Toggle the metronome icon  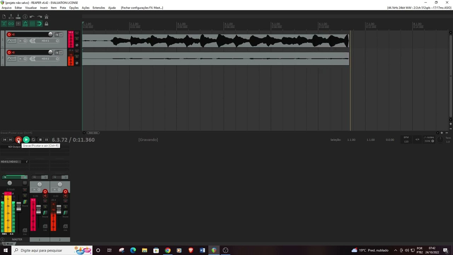tap(46, 17)
